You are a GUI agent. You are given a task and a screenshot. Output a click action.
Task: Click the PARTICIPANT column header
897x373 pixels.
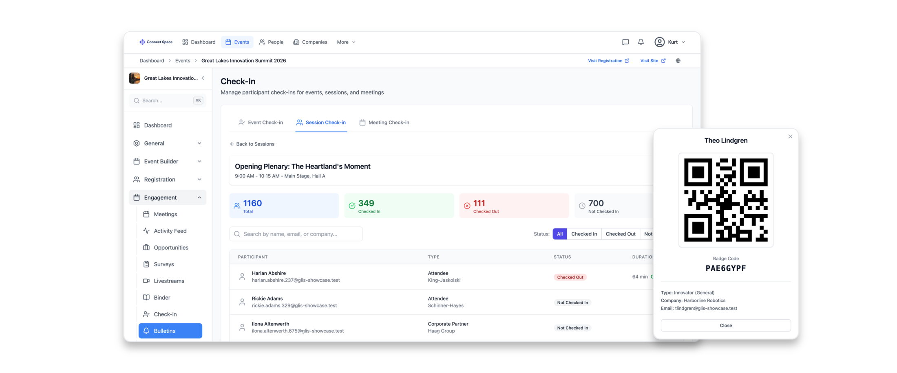click(253, 257)
